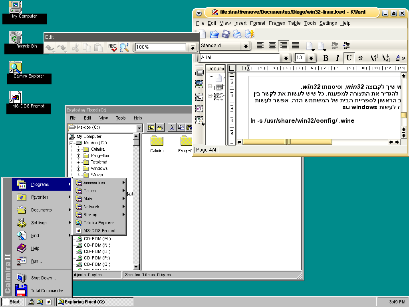
Task: Click KWord horizontal scrollbar thumb
Action: (x=287, y=142)
